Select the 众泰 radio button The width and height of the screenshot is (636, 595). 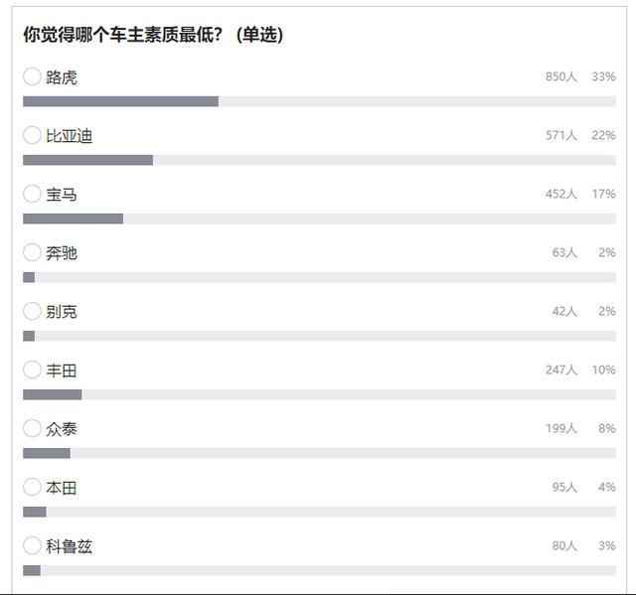[32, 428]
